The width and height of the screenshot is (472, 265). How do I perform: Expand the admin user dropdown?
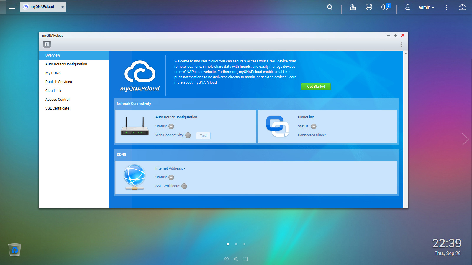(426, 7)
